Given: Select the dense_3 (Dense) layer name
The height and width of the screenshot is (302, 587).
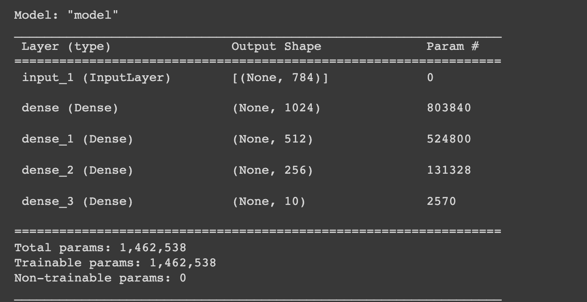Looking at the screenshot, I should (x=78, y=202).
